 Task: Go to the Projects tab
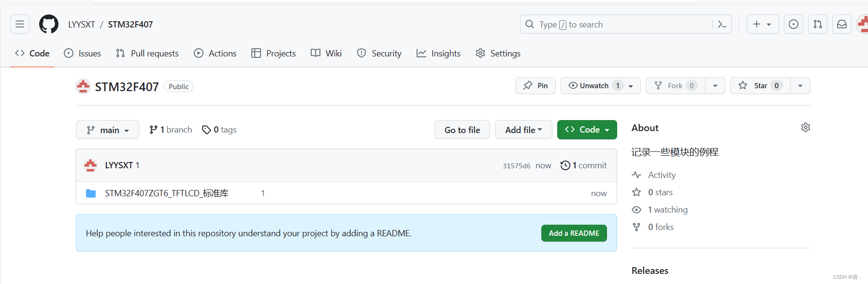pos(274,54)
